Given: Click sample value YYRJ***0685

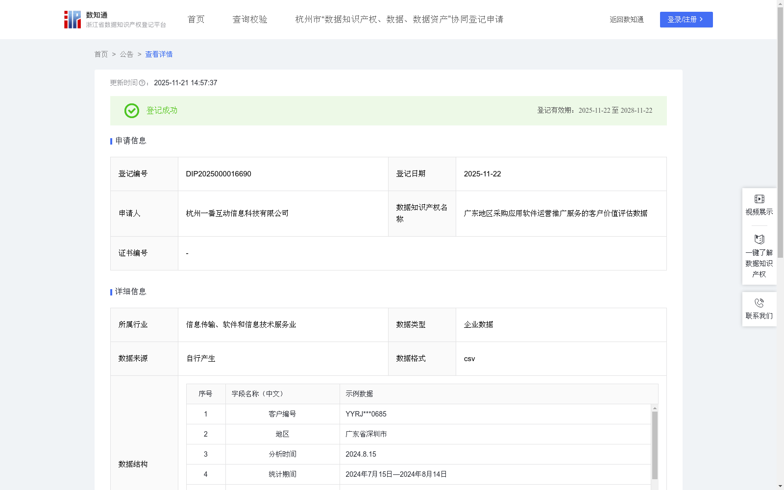Looking at the screenshot, I should click(366, 414).
